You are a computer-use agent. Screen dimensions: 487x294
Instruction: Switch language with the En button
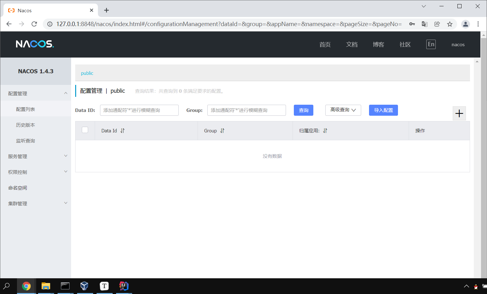431,44
